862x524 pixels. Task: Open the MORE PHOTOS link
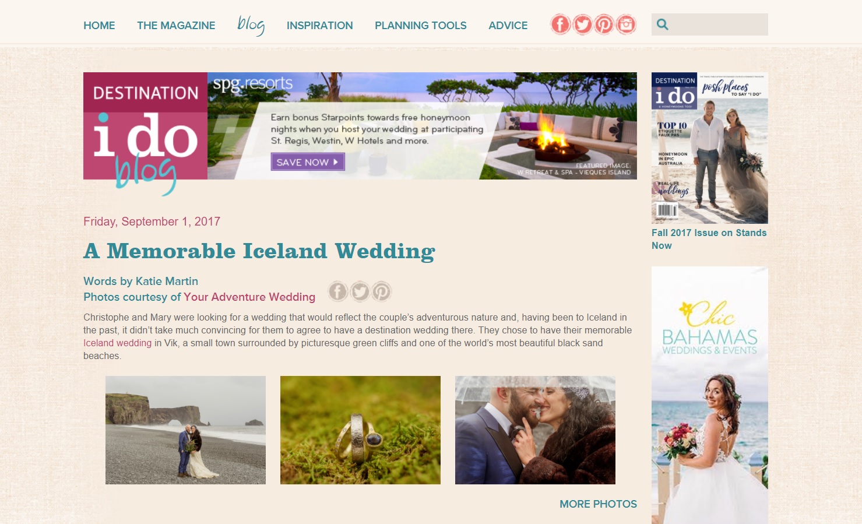[598, 504]
